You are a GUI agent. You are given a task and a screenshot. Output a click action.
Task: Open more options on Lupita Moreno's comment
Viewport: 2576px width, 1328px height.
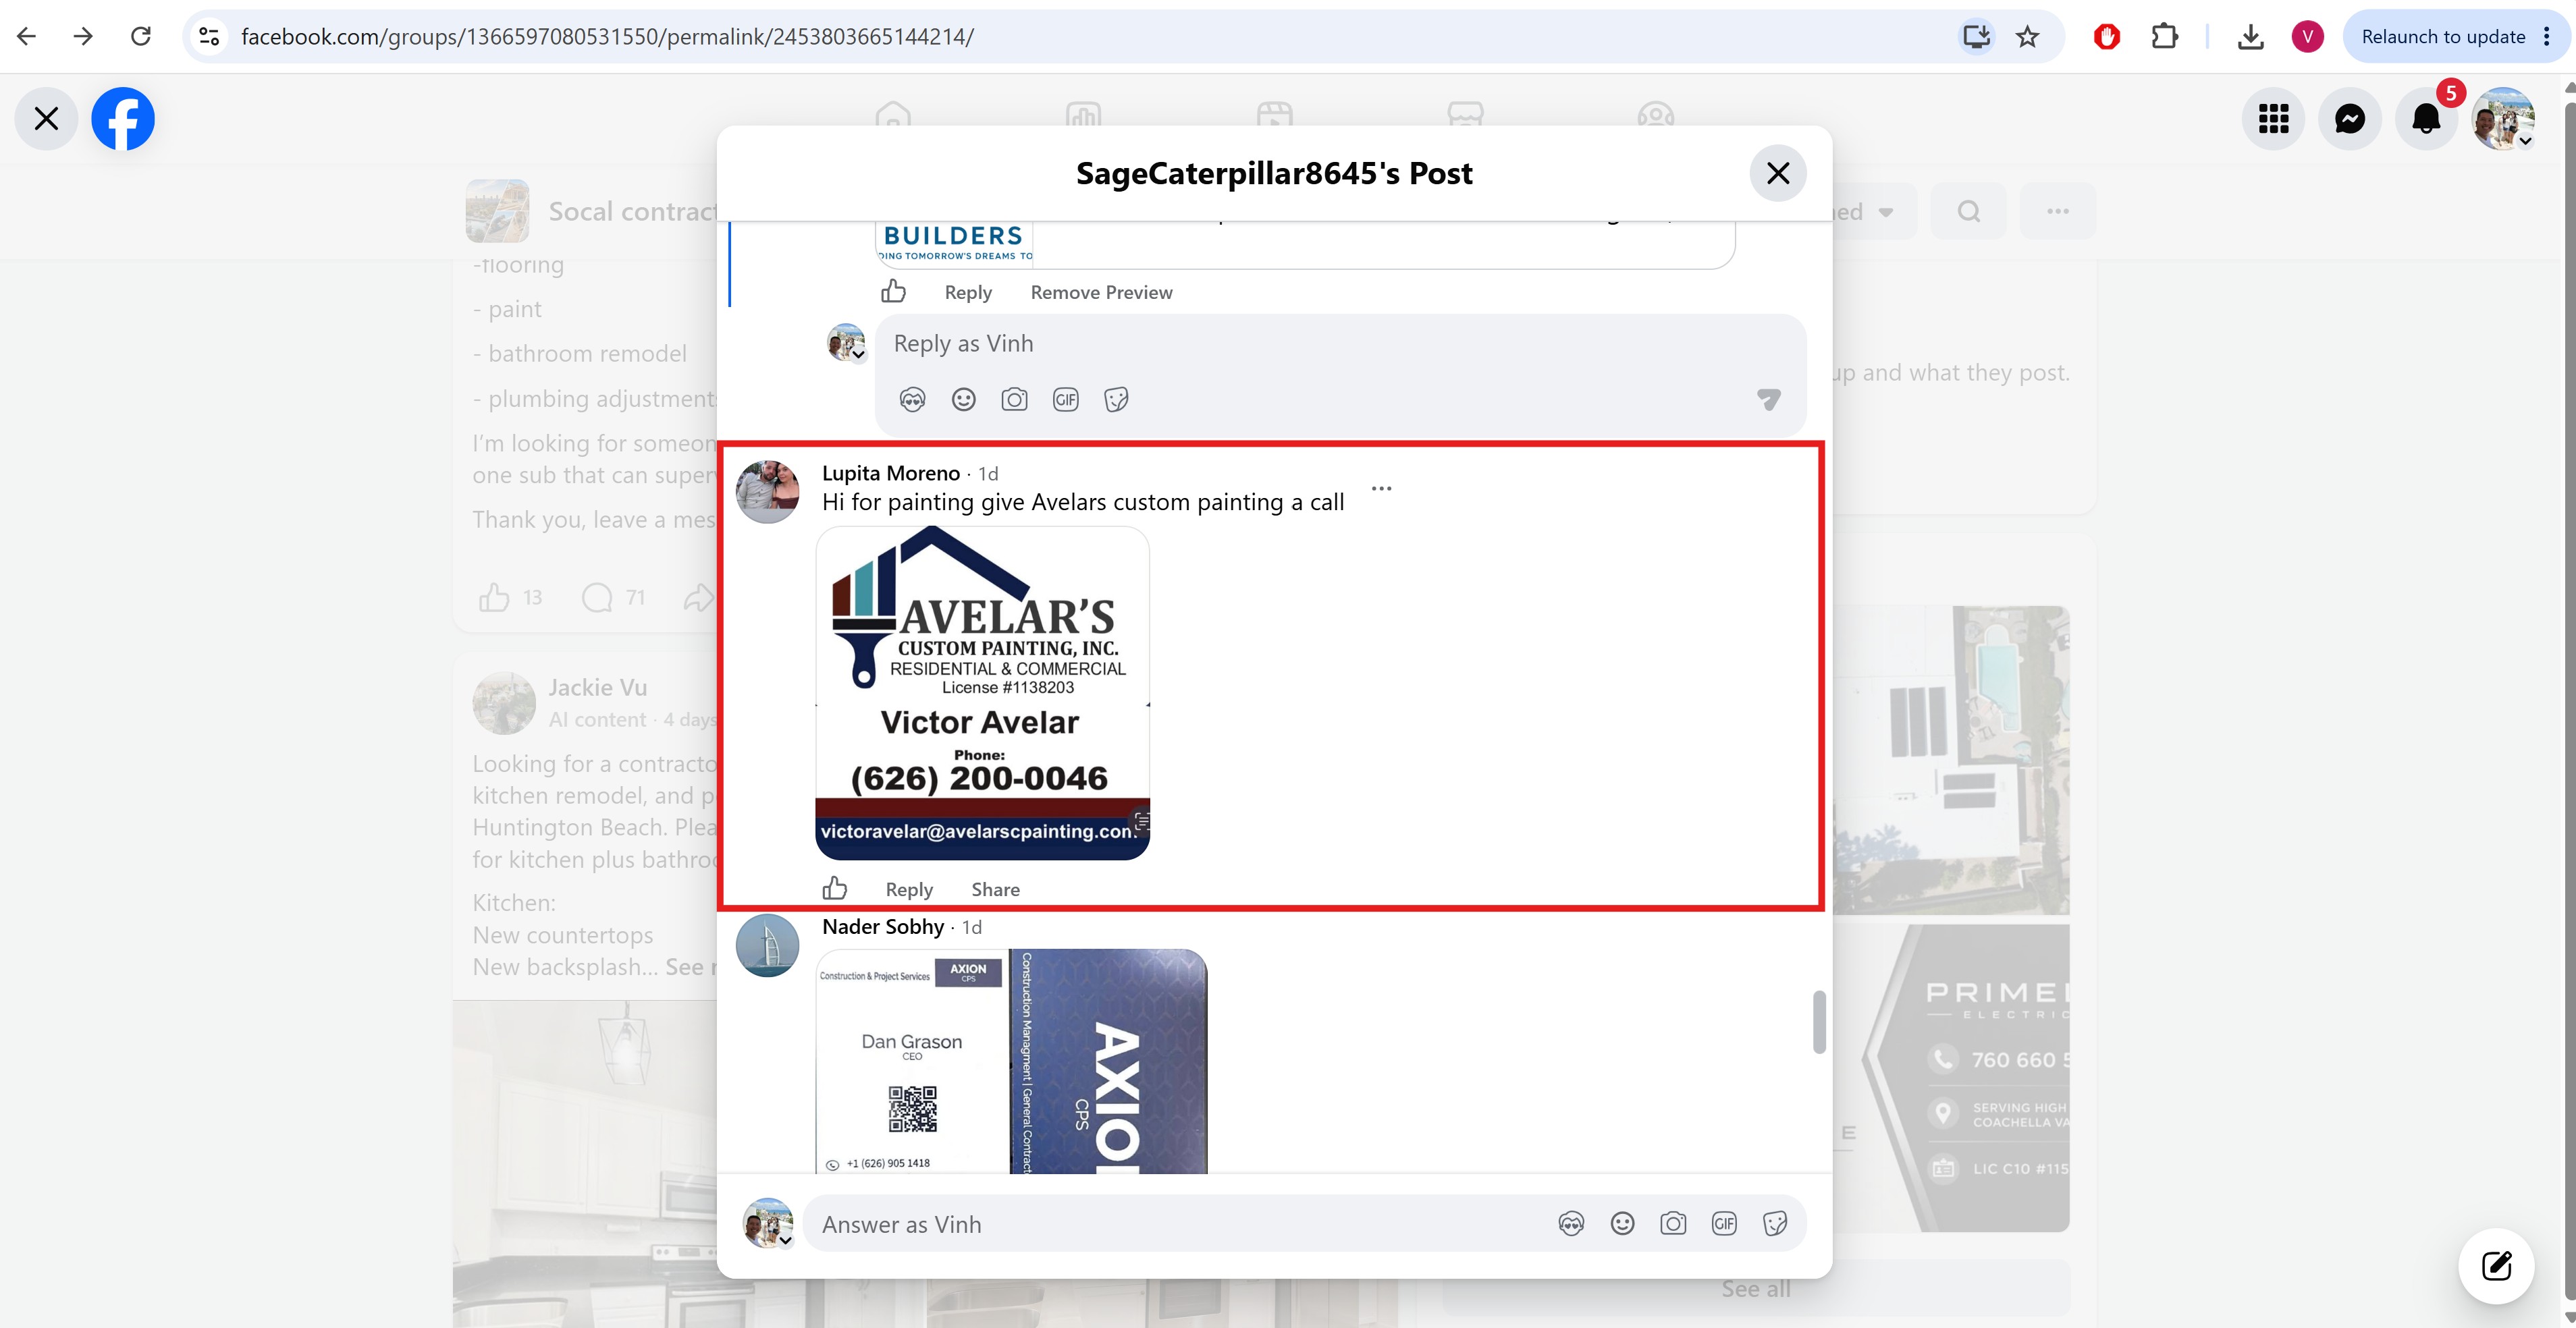(x=1381, y=489)
